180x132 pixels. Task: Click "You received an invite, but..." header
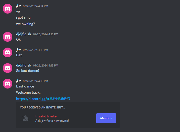click(x=43, y=107)
